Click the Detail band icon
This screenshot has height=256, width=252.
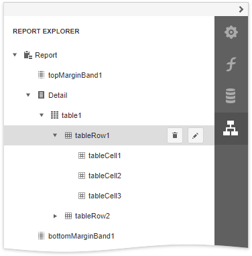(41, 95)
